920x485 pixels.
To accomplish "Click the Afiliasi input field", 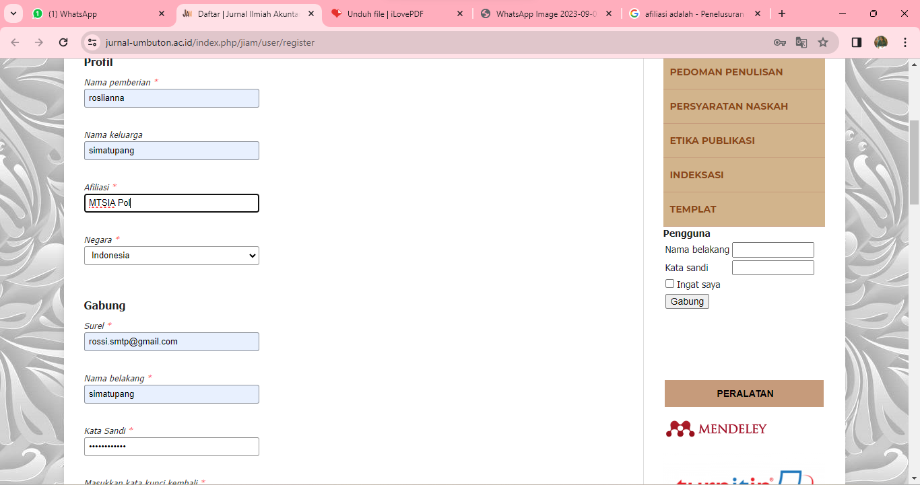I will click(172, 203).
